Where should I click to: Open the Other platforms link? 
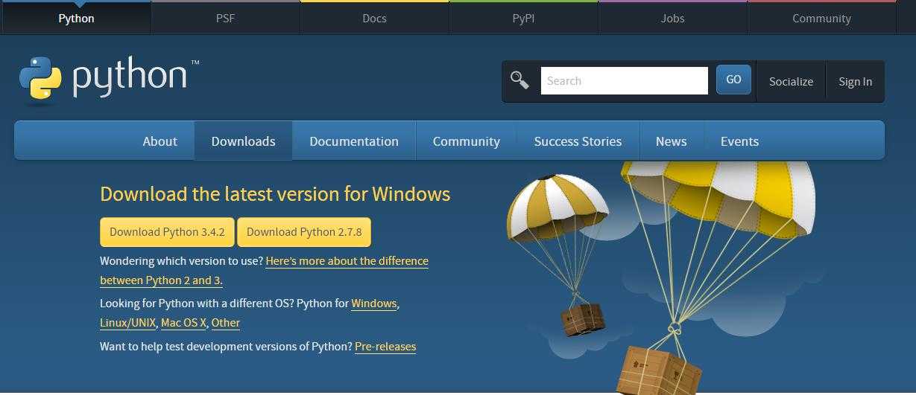point(226,323)
